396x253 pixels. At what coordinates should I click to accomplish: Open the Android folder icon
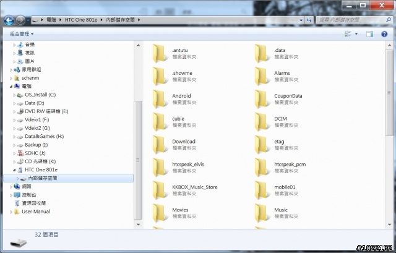point(160,99)
